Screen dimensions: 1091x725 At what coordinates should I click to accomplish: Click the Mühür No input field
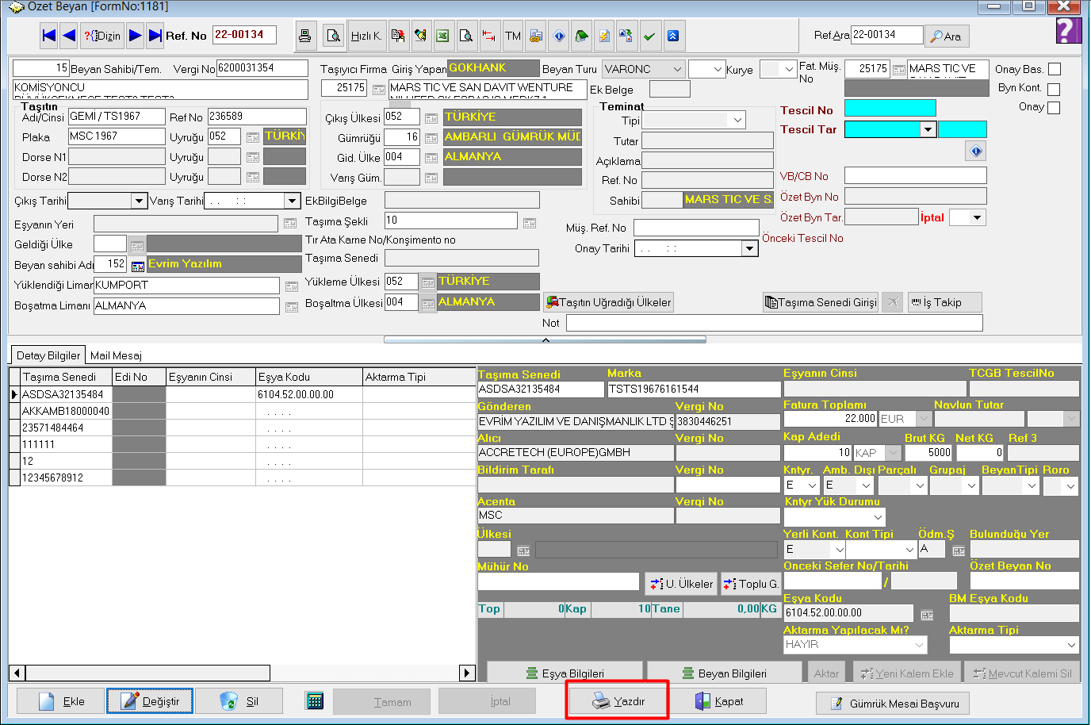(558, 582)
